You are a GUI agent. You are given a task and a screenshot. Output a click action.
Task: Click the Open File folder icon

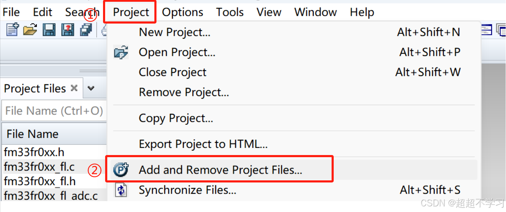click(30, 30)
